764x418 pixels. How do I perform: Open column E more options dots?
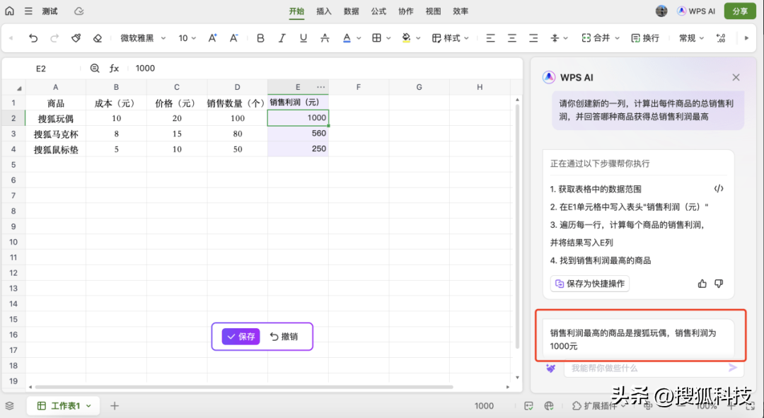coord(320,87)
